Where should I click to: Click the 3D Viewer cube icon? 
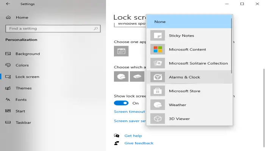click(x=157, y=119)
